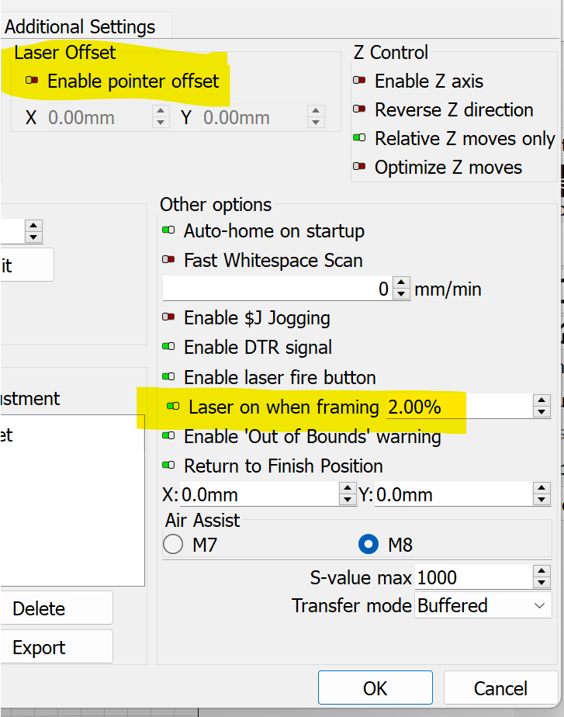Toggle Enable laser fire button
Screen dimensions: 564x717
[x=168, y=377]
